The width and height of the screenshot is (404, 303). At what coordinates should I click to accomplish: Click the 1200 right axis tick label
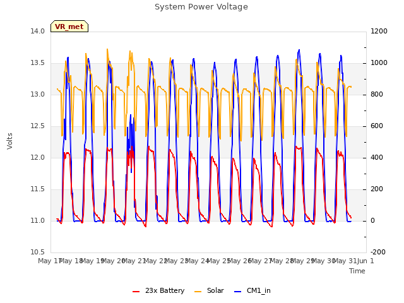pyautogui.click(x=379, y=31)
